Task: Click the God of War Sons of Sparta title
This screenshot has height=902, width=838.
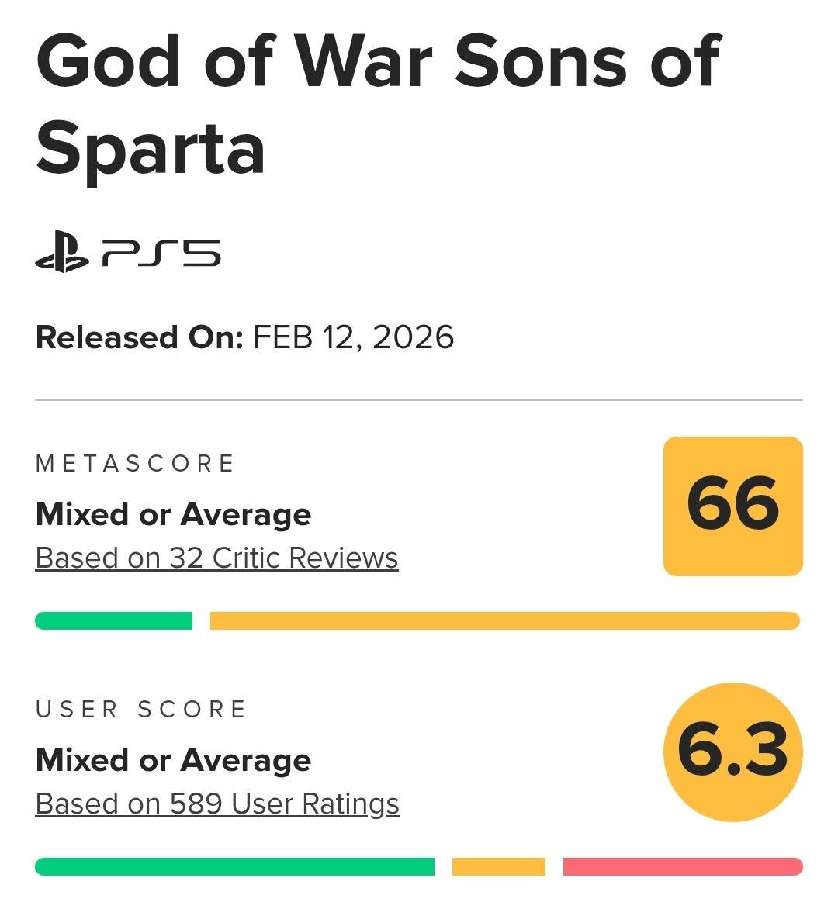Action: tap(378, 105)
